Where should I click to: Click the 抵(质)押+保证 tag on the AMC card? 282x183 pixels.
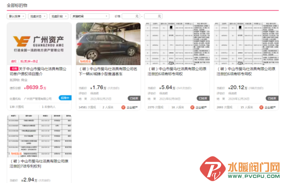point(29,61)
